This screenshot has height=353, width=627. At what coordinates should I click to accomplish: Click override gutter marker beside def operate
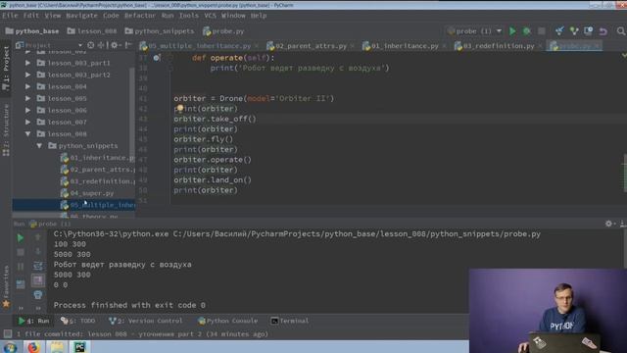pos(157,58)
